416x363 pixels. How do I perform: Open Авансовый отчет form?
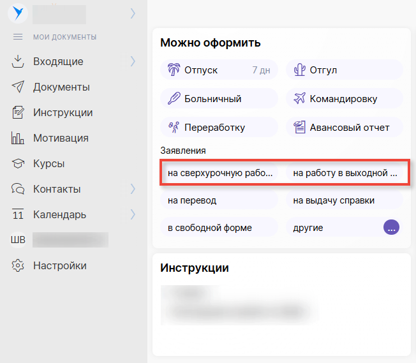click(x=344, y=127)
